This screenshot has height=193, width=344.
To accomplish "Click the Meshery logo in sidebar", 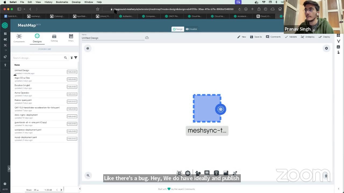I will coord(5,25).
